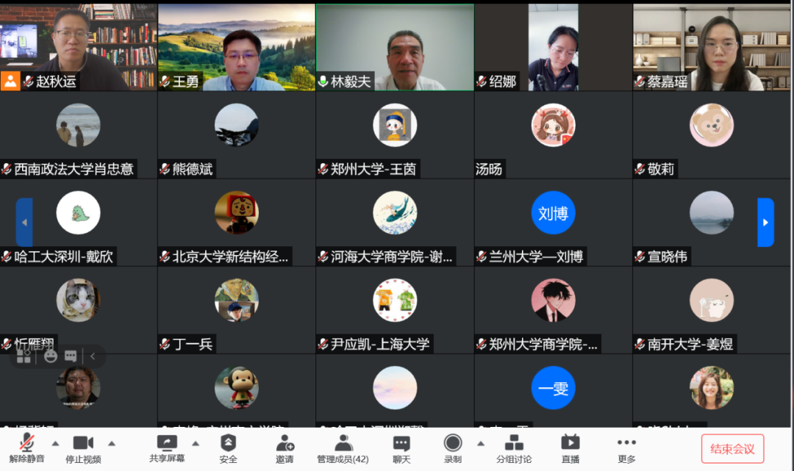Click chat bubble icon in floating toolbar
Viewport: 794px width, 471px height.
point(71,356)
